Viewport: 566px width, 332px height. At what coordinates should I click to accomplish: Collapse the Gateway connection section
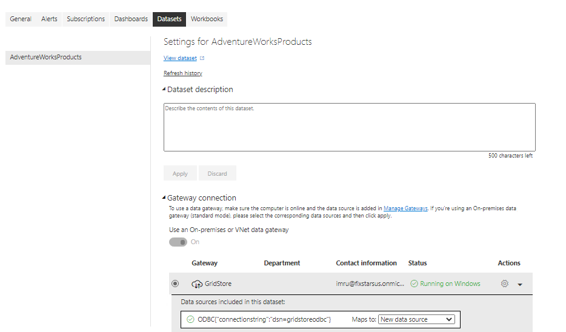click(x=164, y=198)
